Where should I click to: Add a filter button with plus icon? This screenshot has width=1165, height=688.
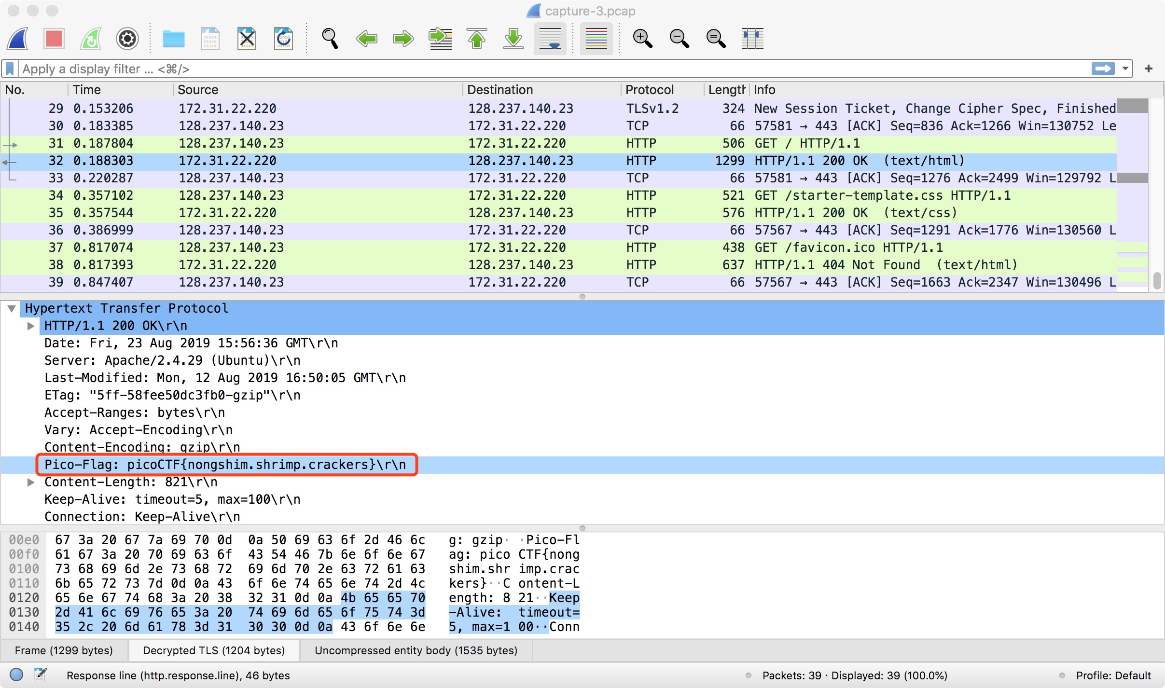[x=1149, y=69]
